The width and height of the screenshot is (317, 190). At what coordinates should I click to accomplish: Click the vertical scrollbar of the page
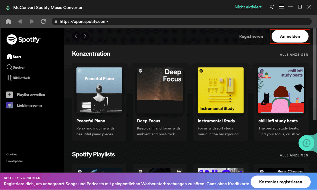point(315,74)
